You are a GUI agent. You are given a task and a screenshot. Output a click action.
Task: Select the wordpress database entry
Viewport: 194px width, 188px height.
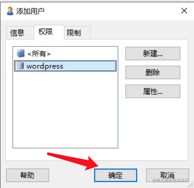(65, 66)
